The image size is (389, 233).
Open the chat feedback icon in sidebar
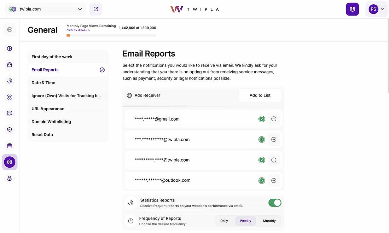(x=10, y=113)
